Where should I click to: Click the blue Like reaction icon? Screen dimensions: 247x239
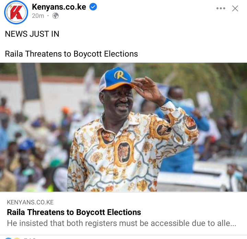click(9, 238)
